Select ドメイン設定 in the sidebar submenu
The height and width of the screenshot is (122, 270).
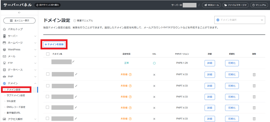point(13,90)
